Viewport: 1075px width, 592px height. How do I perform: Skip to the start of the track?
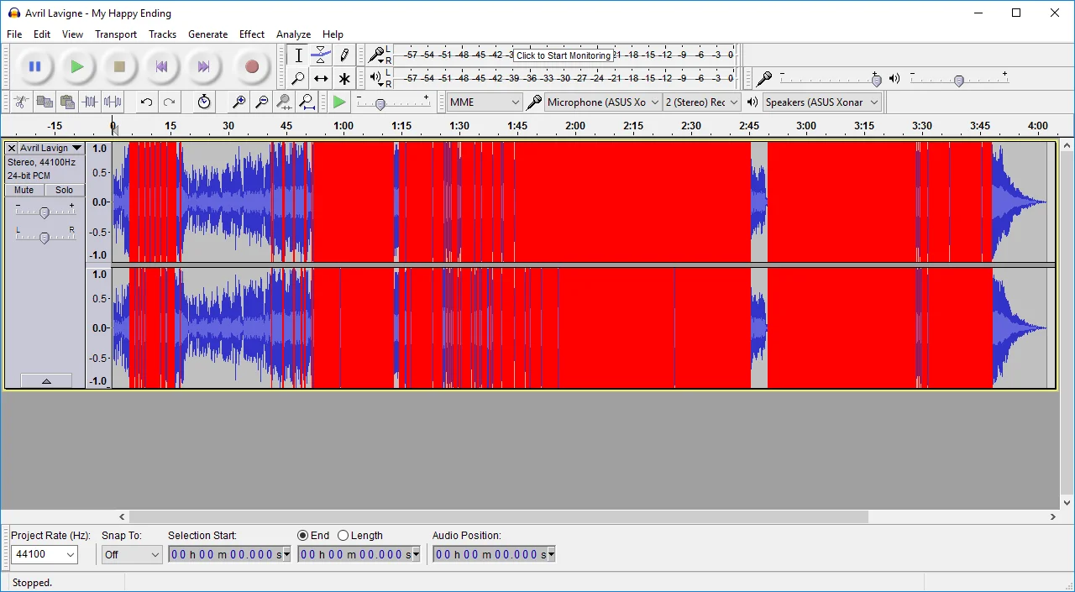click(x=161, y=66)
